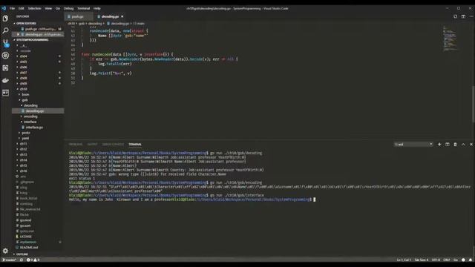The image size is (475, 267).
Task: Maximize the terminal panel with chevron up
Action: 463,145
